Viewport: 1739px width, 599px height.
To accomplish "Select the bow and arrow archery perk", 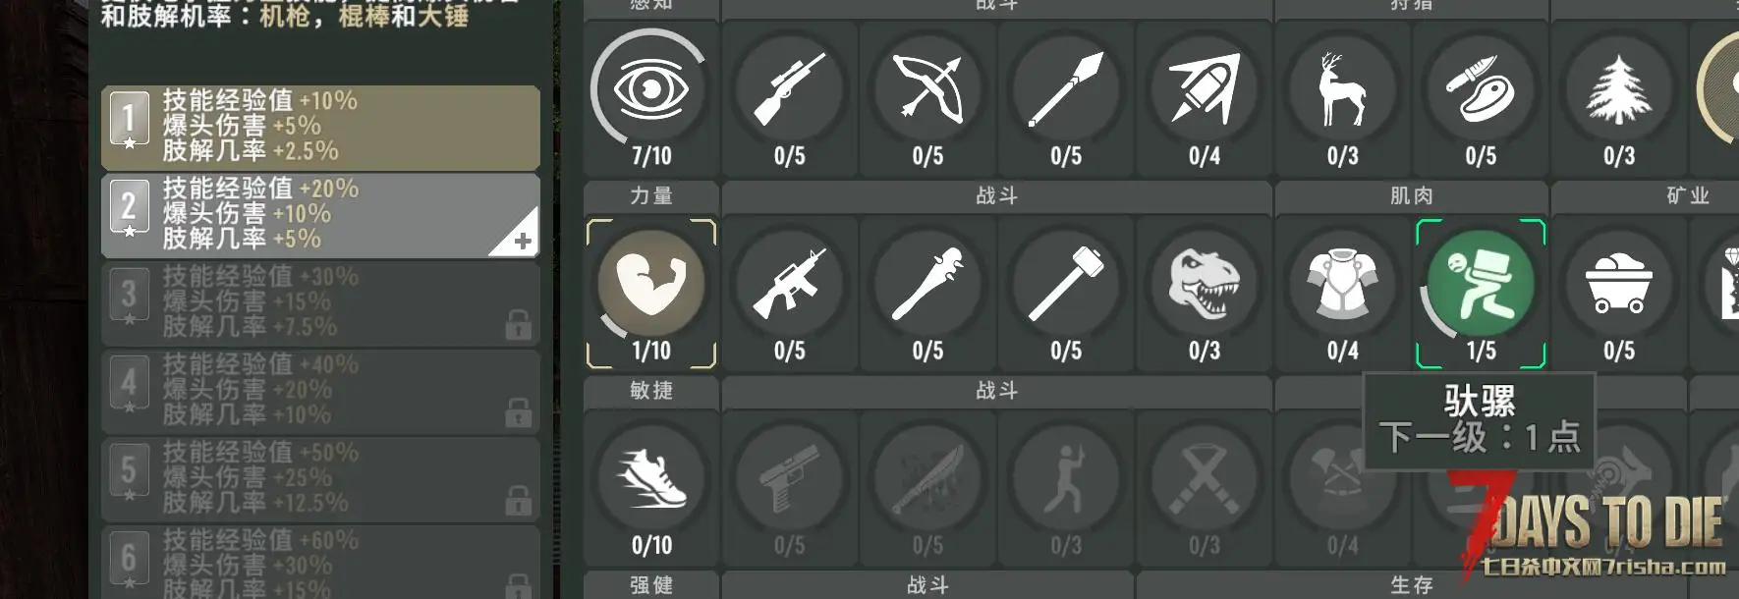I will (x=927, y=89).
